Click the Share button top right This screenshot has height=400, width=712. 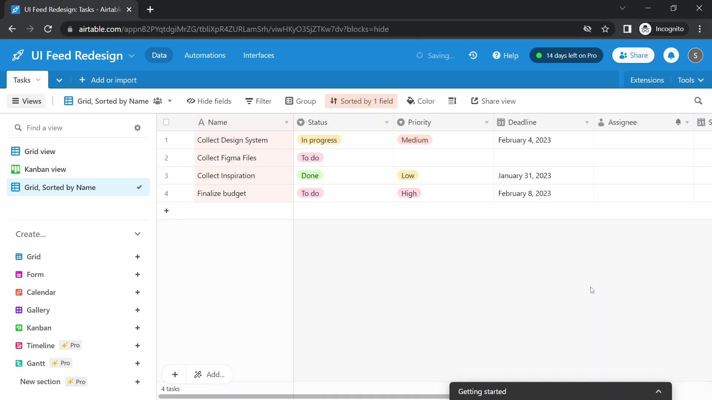(634, 55)
